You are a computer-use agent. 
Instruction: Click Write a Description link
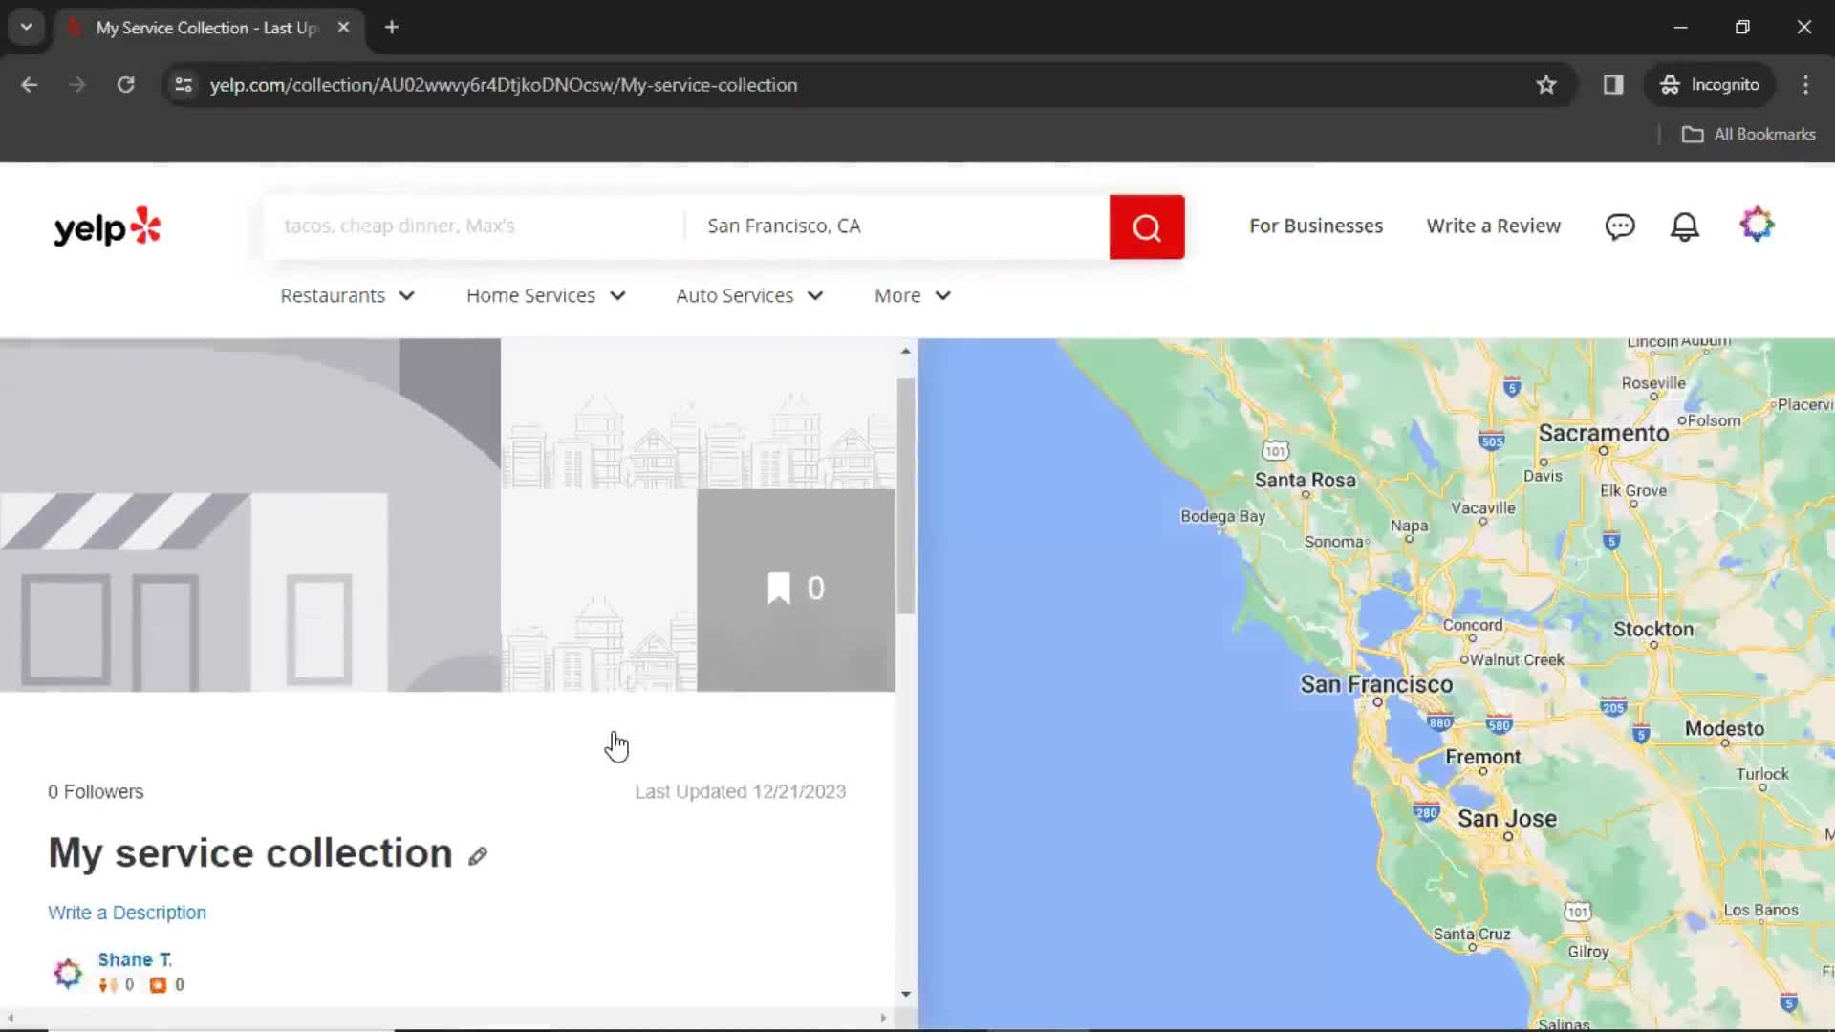pyautogui.click(x=127, y=913)
